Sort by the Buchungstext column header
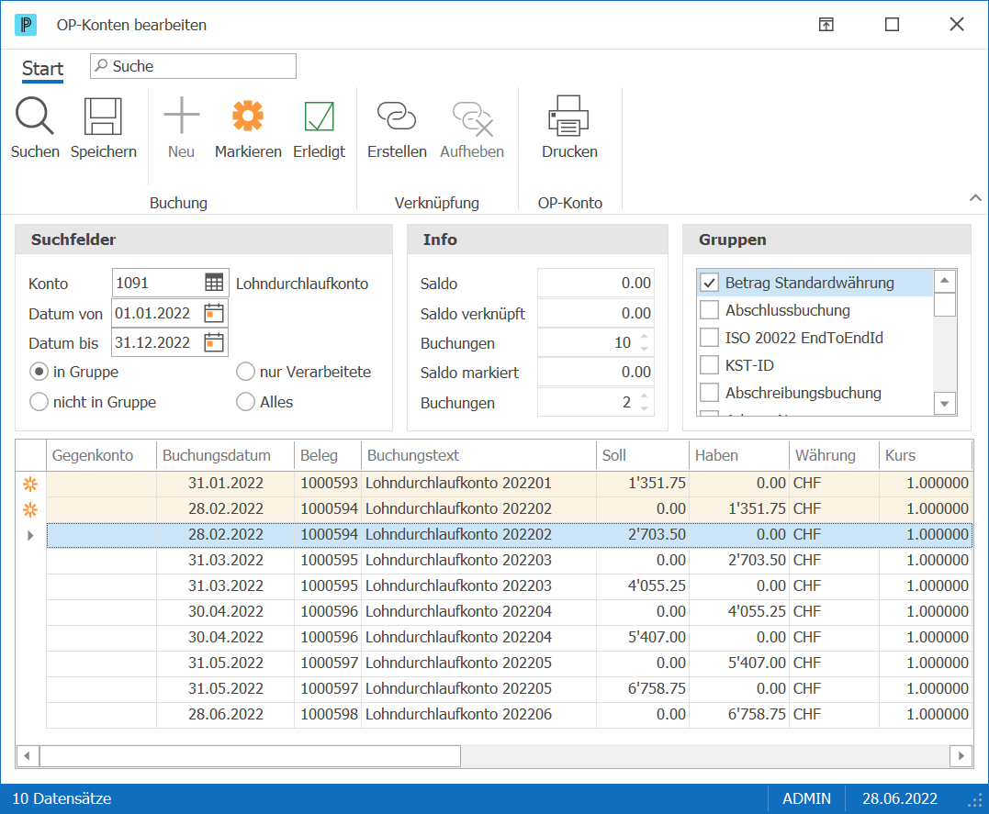 pyautogui.click(x=478, y=455)
